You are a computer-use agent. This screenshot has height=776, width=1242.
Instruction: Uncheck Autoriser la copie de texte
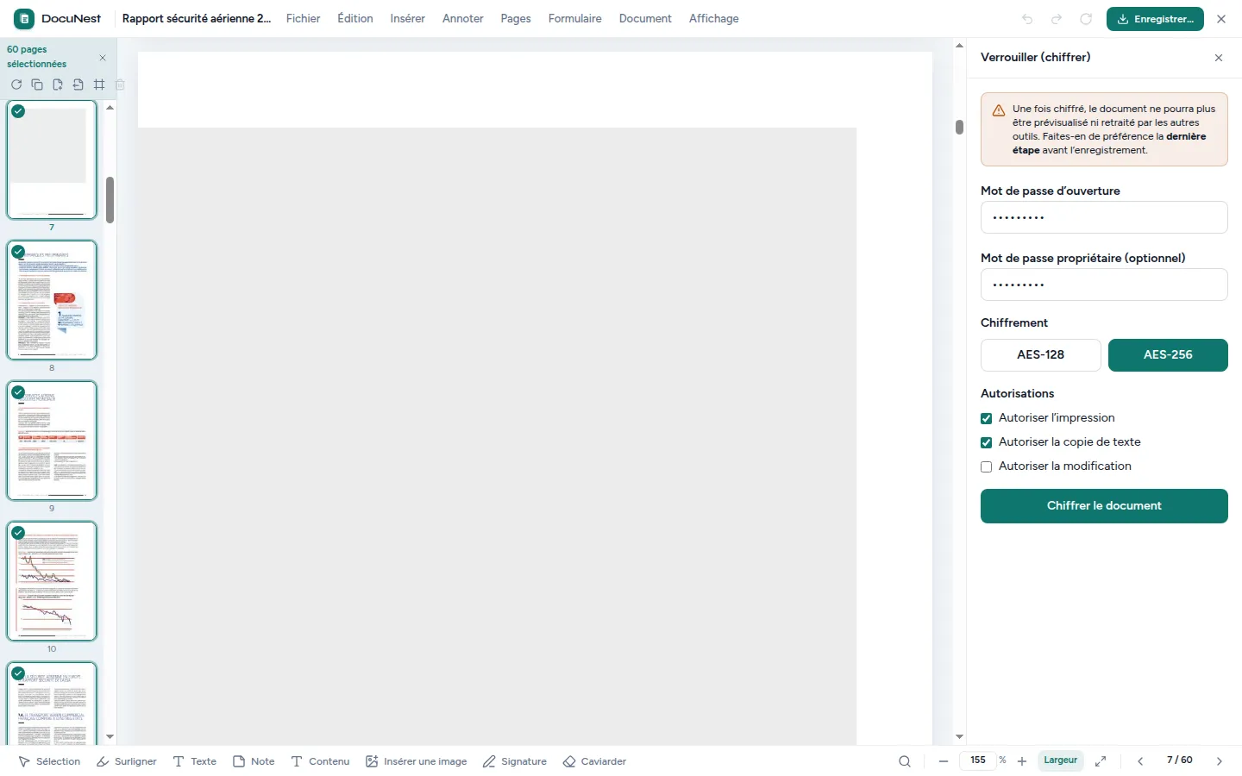coord(987,442)
